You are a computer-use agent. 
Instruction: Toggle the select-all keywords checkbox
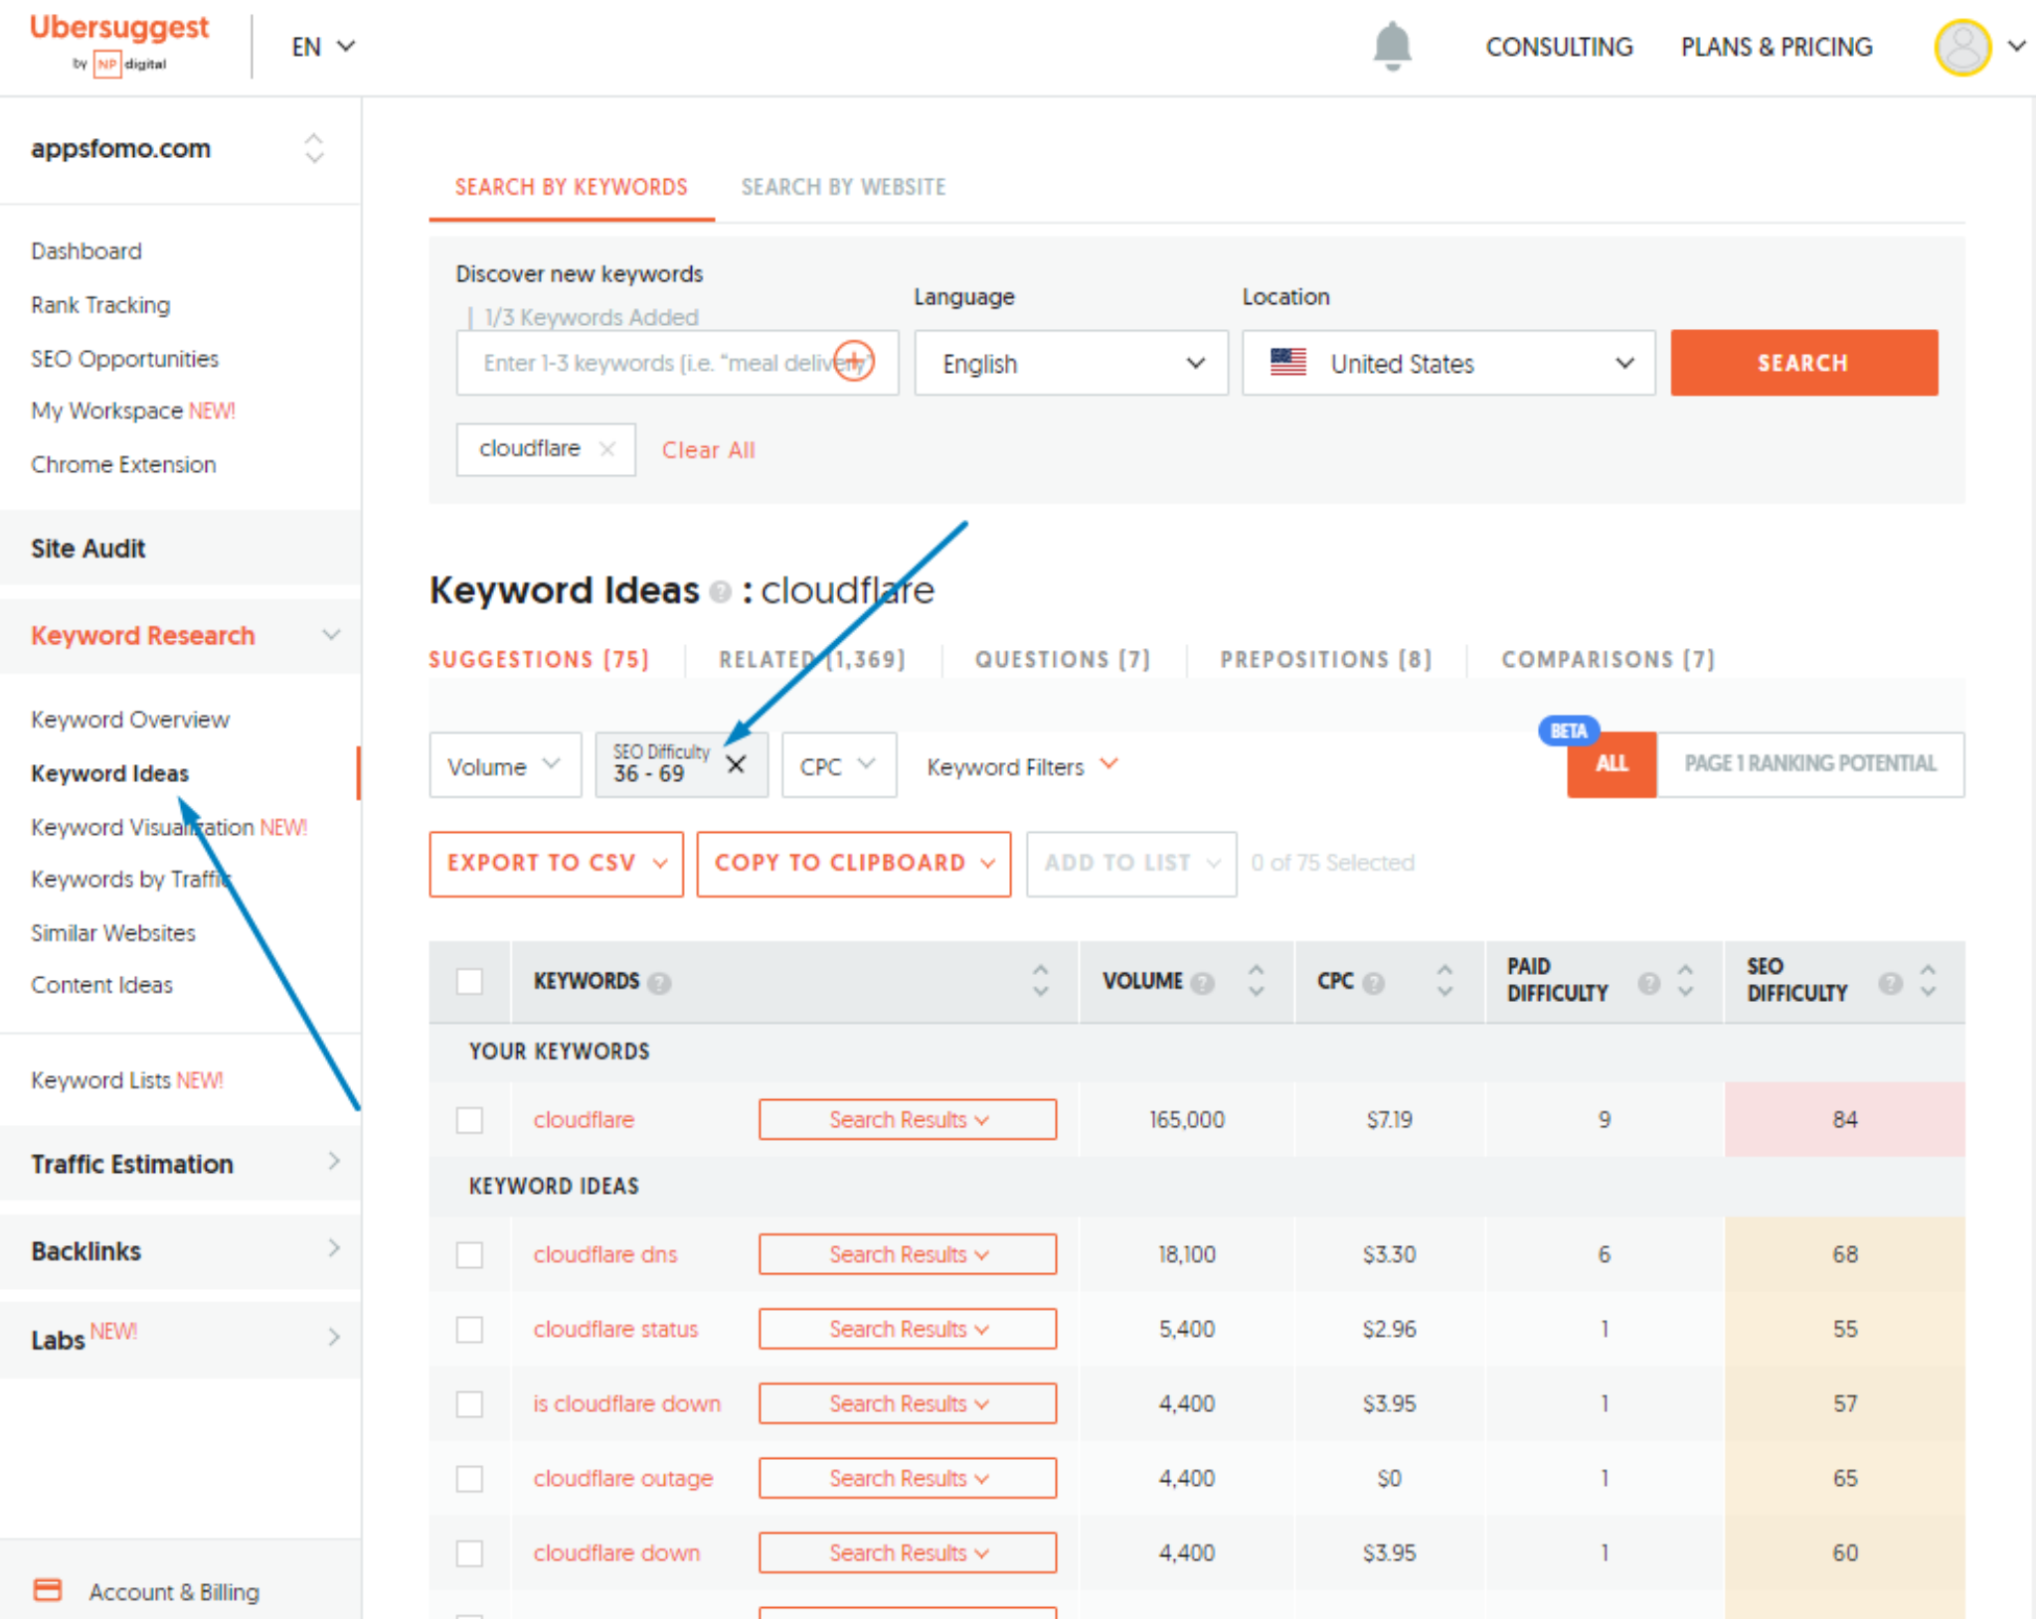[x=469, y=981]
